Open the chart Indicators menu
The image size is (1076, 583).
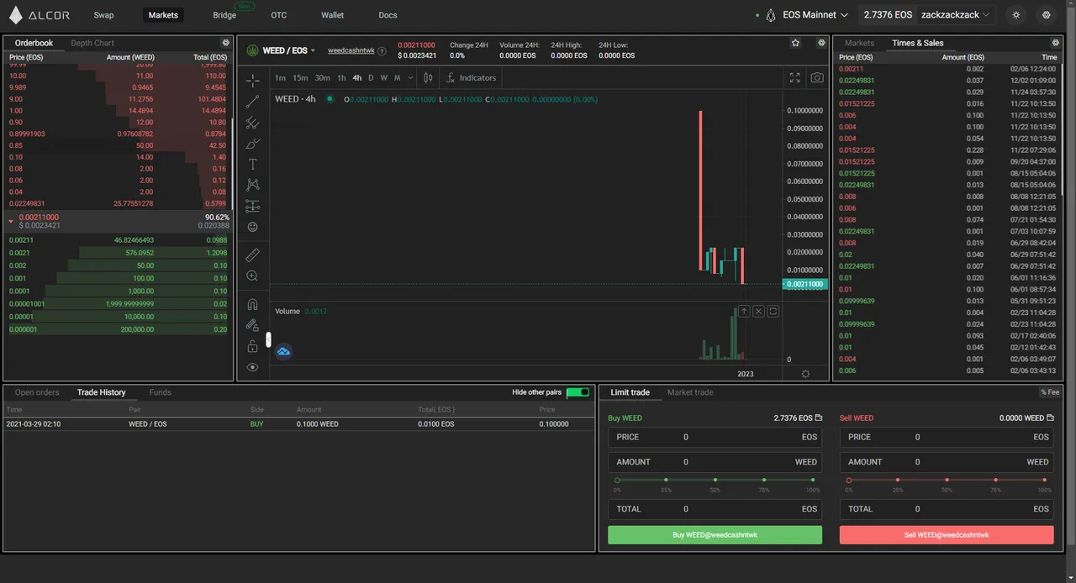click(472, 77)
